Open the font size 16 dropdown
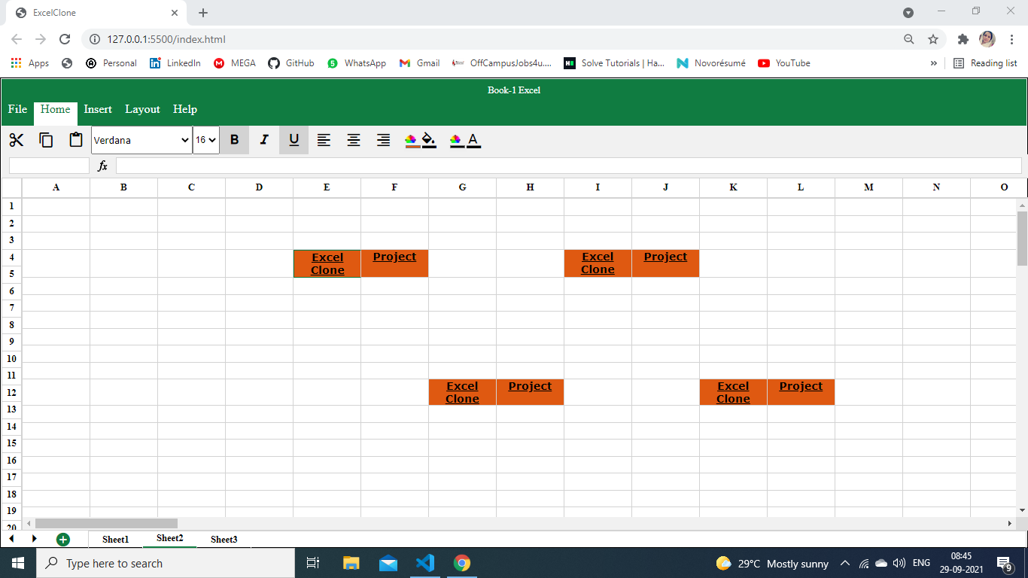Viewport: 1028px width, 578px height. pos(206,140)
